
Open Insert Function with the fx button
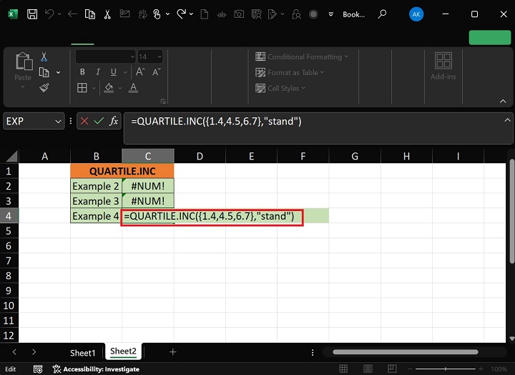pyautogui.click(x=114, y=121)
